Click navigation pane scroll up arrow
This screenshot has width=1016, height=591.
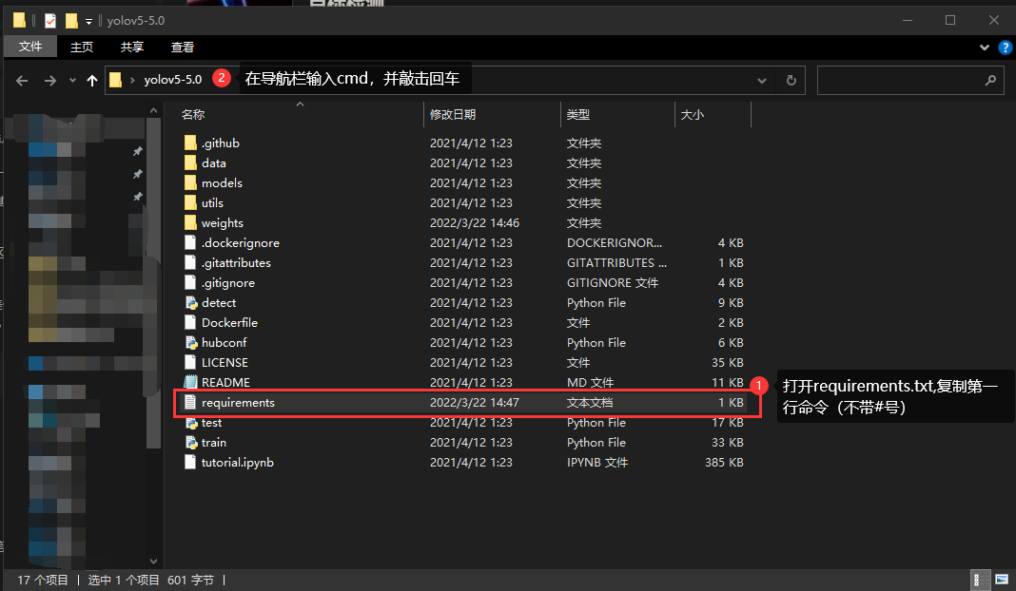153,110
